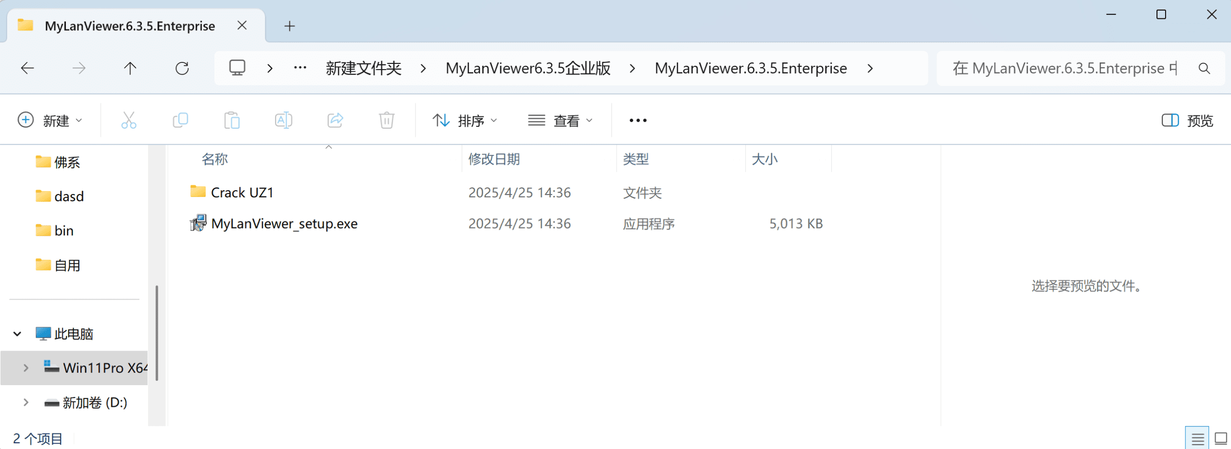Click the Rename icon in toolbar
Viewport: 1231px width, 449px height.
pyautogui.click(x=283, y=120)
